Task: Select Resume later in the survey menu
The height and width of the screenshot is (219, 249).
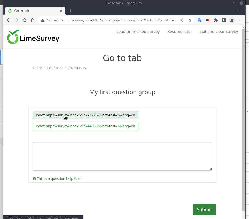Action: [180, 31]
